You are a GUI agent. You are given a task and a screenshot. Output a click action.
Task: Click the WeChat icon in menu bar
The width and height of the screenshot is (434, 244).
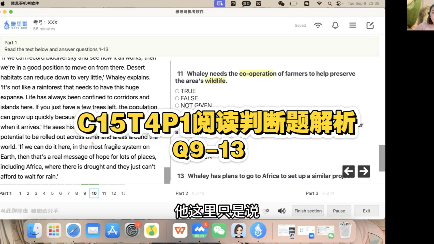281,3
